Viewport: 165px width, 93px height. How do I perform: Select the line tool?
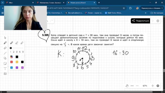5,53
